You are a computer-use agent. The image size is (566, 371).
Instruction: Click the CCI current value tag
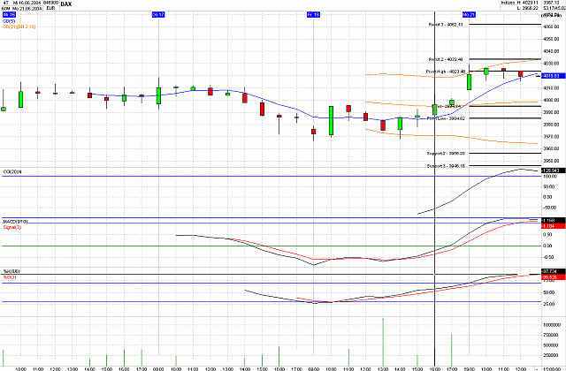550,170
